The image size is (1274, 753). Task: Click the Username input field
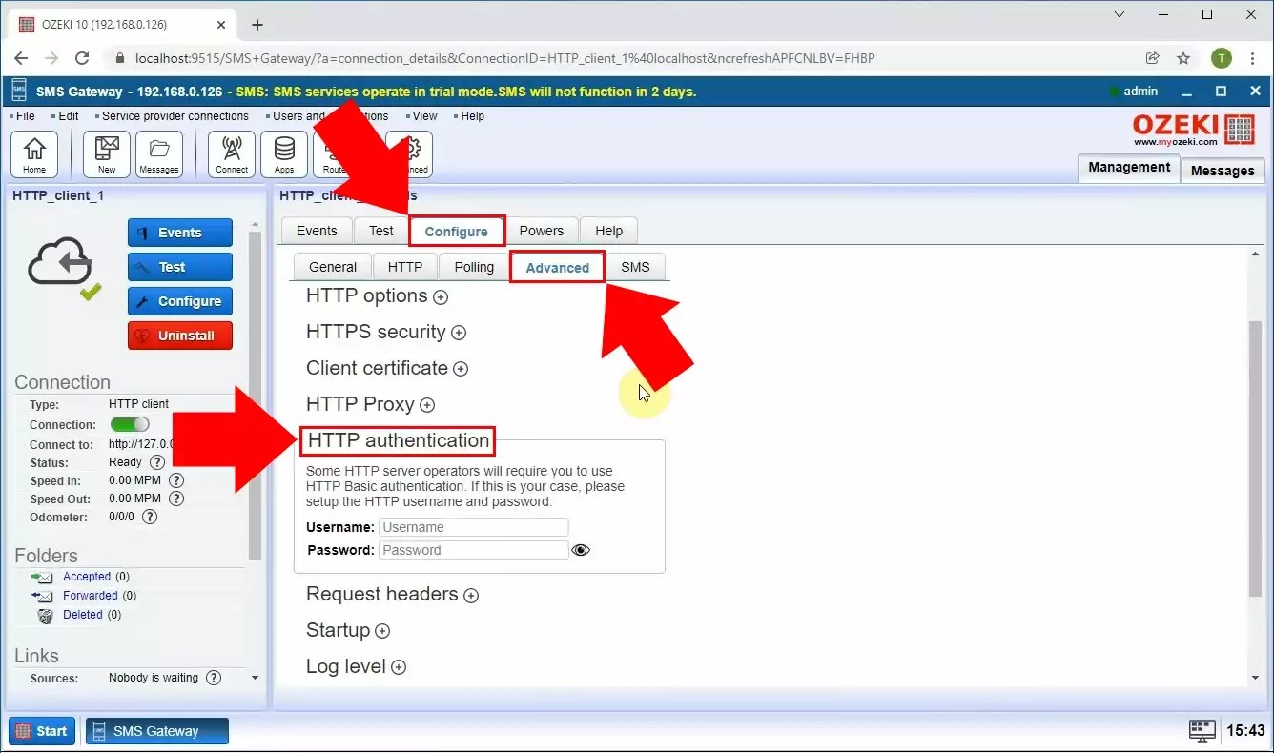(474, 527)
